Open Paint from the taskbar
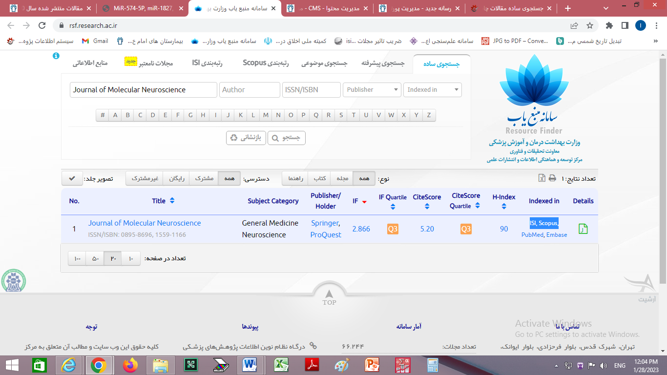Image resolution: width=667 pixels, height=375 pixels. [342, 365]
